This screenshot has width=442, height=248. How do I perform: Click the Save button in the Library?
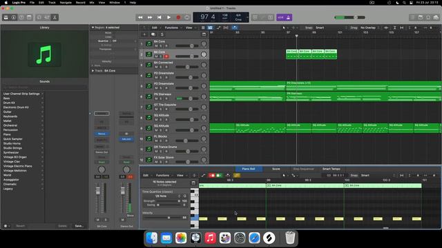tap(79, 226)
